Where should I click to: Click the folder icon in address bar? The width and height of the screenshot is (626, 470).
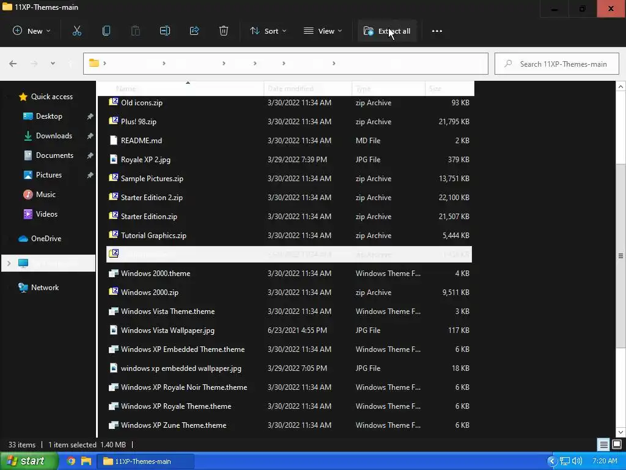point(94,63)
